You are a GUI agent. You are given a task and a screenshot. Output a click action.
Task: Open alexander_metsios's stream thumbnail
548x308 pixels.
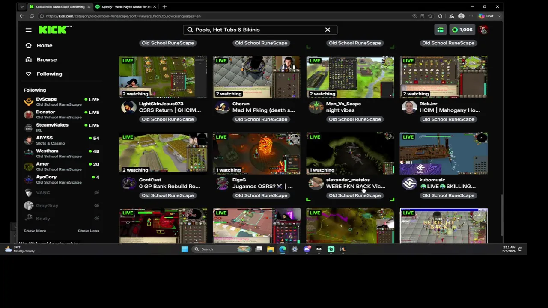point(350,153)
